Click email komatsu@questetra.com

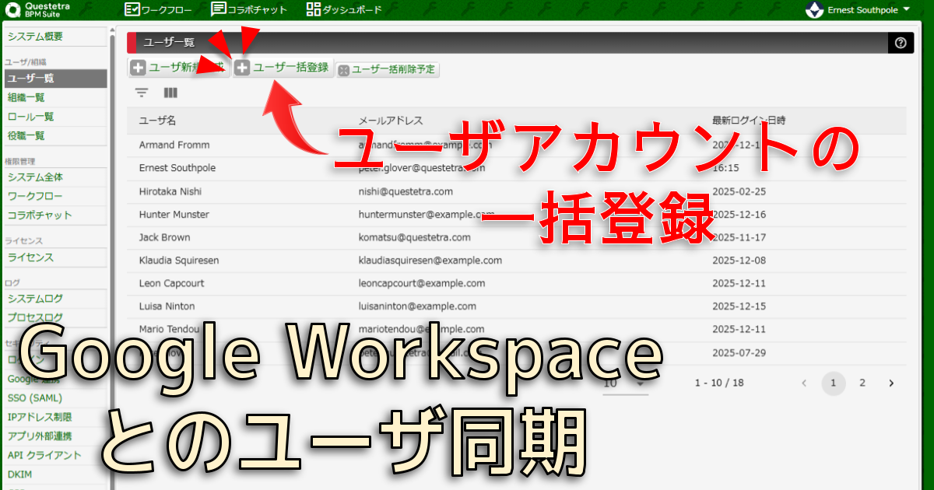point(414,237)
